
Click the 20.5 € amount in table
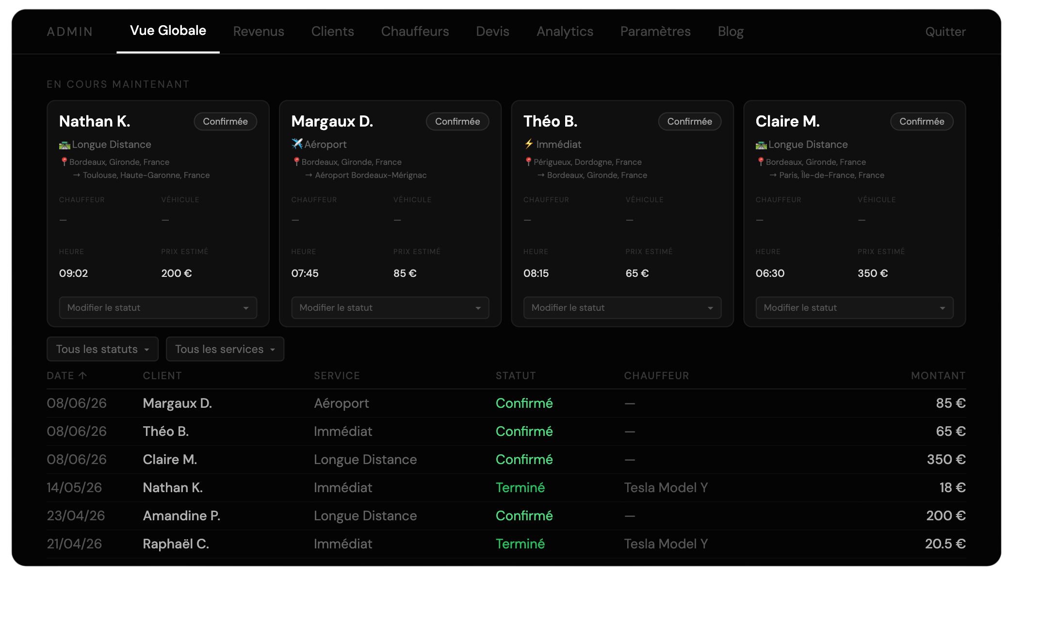[x=945, y=544]
